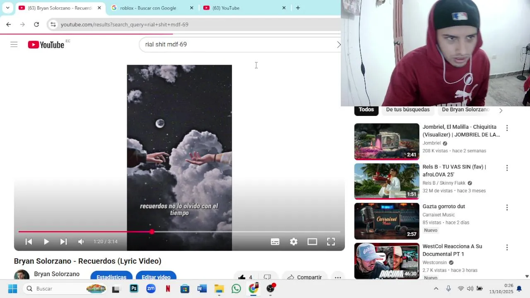Click the address bar URL
The image size is (530, 298).
point(125,24)
